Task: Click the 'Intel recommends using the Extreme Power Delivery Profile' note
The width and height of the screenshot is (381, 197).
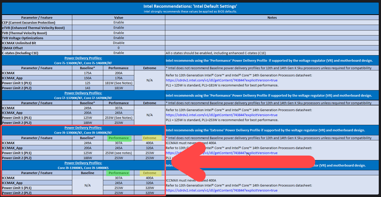Action: tap(265, 130)
